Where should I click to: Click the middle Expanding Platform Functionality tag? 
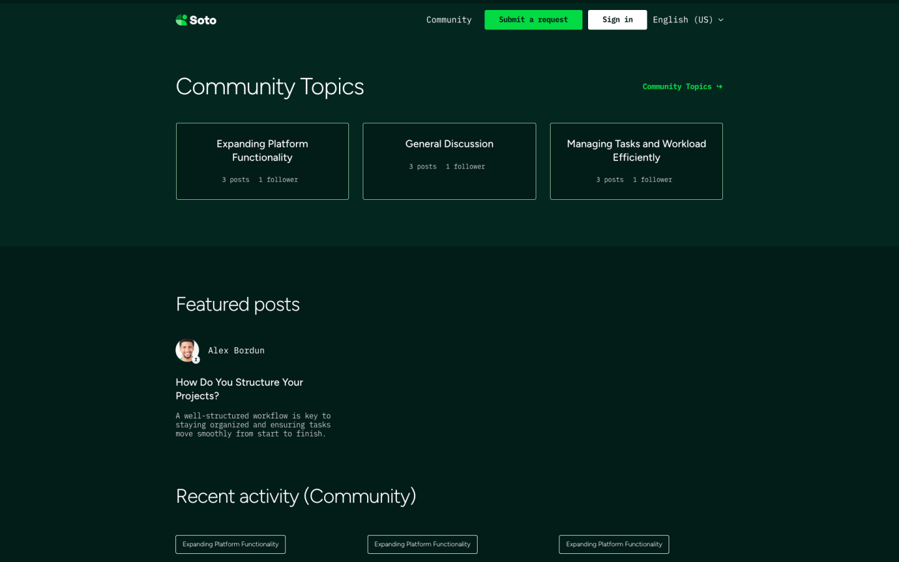tap(422, 545)
